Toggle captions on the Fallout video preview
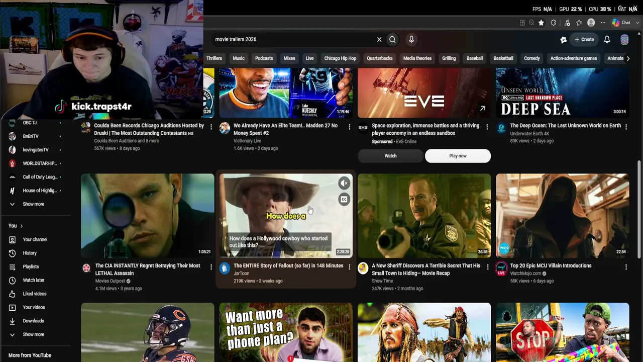Viewport: 643px width, 362px height. [344, 200]
